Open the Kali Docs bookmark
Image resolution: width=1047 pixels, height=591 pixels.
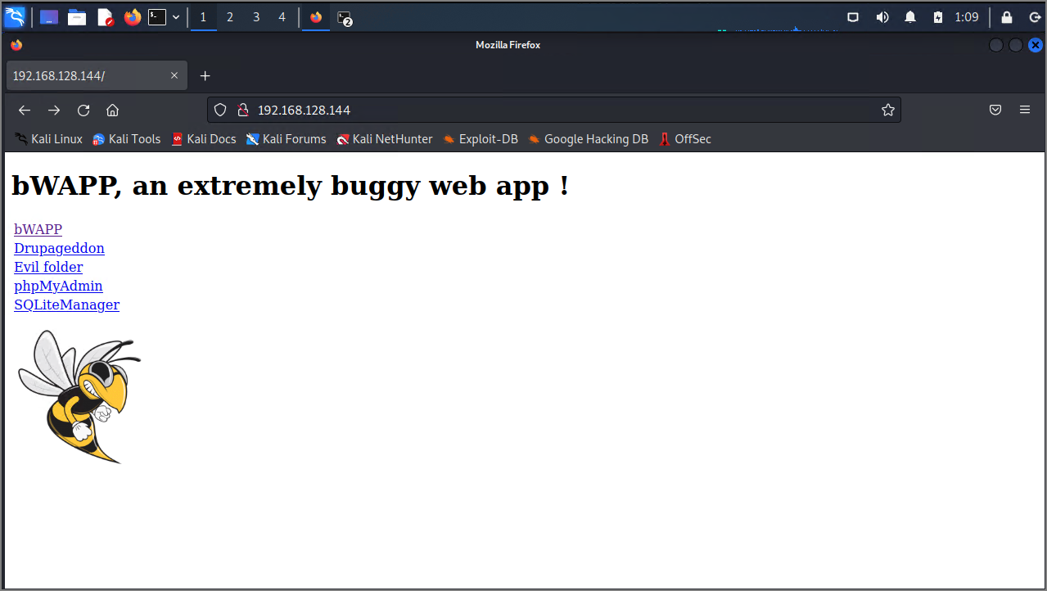pos(204,139)
